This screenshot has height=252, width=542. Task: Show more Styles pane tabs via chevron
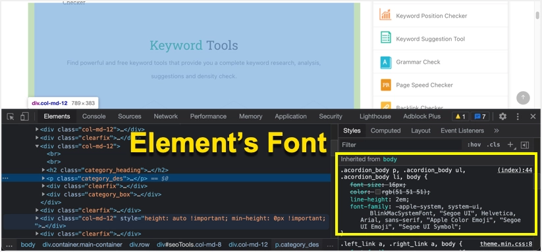pyautogui.click(x=497, y=131)
